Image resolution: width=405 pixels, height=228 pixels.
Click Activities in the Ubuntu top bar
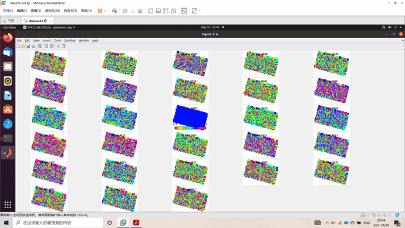point(9,27)
